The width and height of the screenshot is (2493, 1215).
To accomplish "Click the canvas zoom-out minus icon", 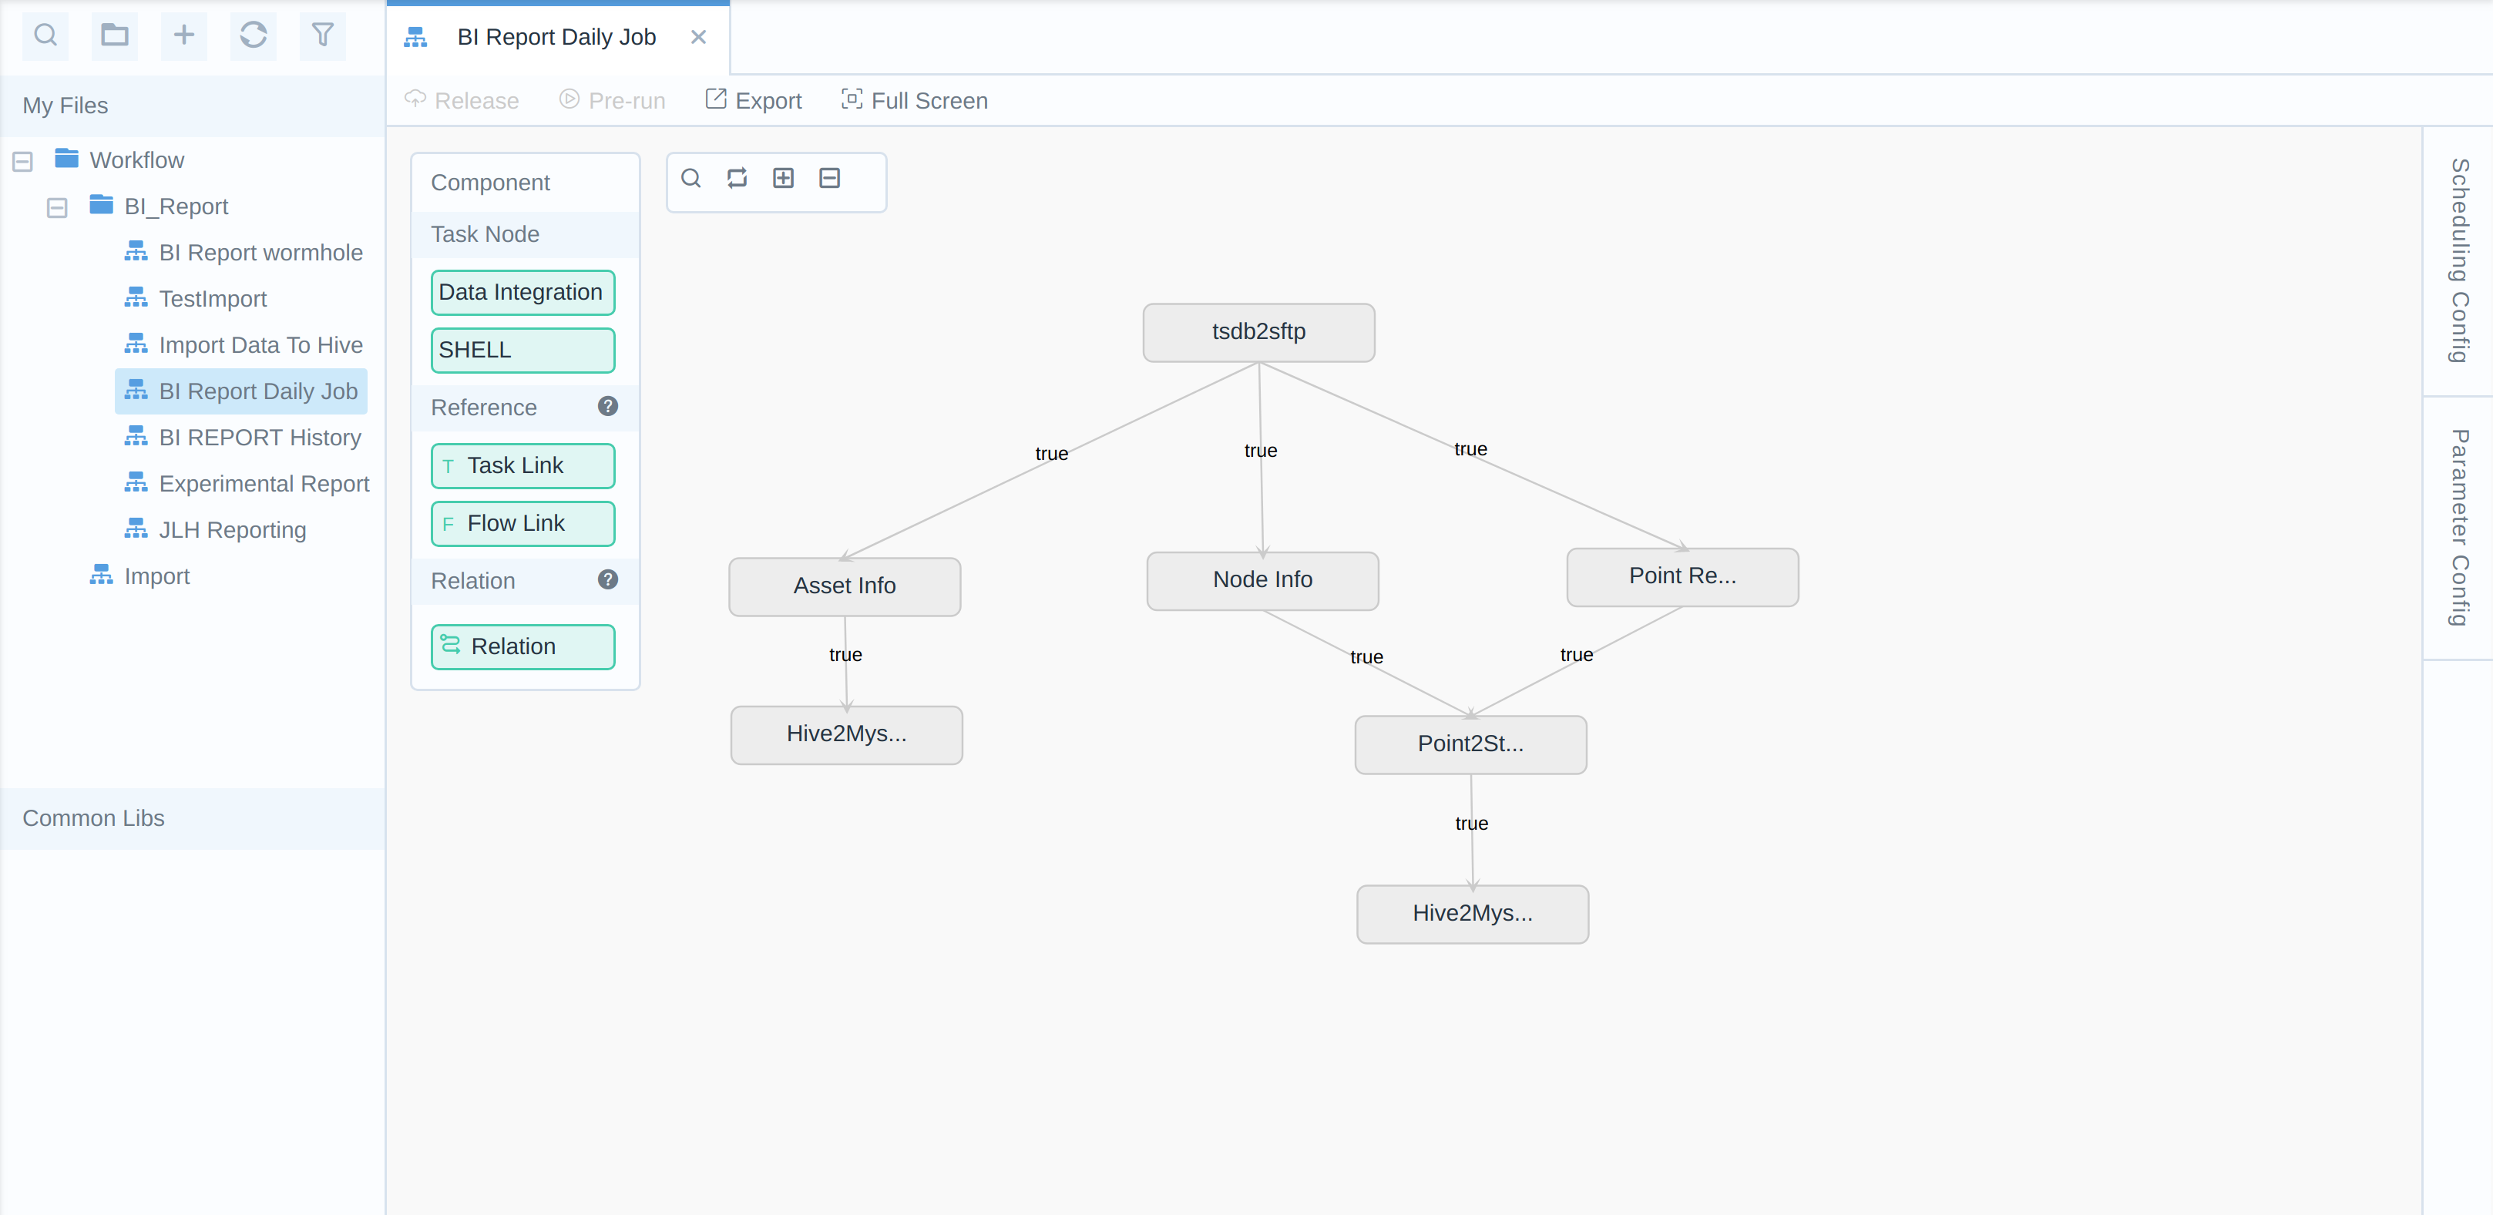I will tap(829, 178).
